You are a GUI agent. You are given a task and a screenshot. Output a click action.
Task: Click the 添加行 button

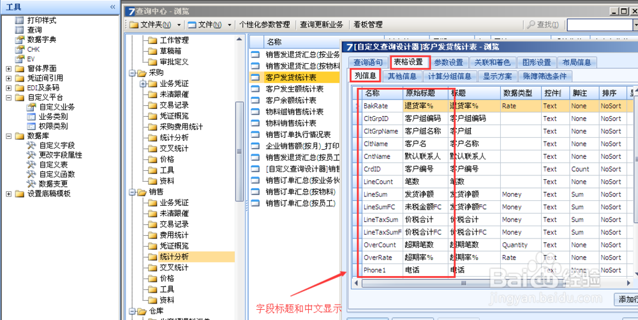[x=627, y=300]
